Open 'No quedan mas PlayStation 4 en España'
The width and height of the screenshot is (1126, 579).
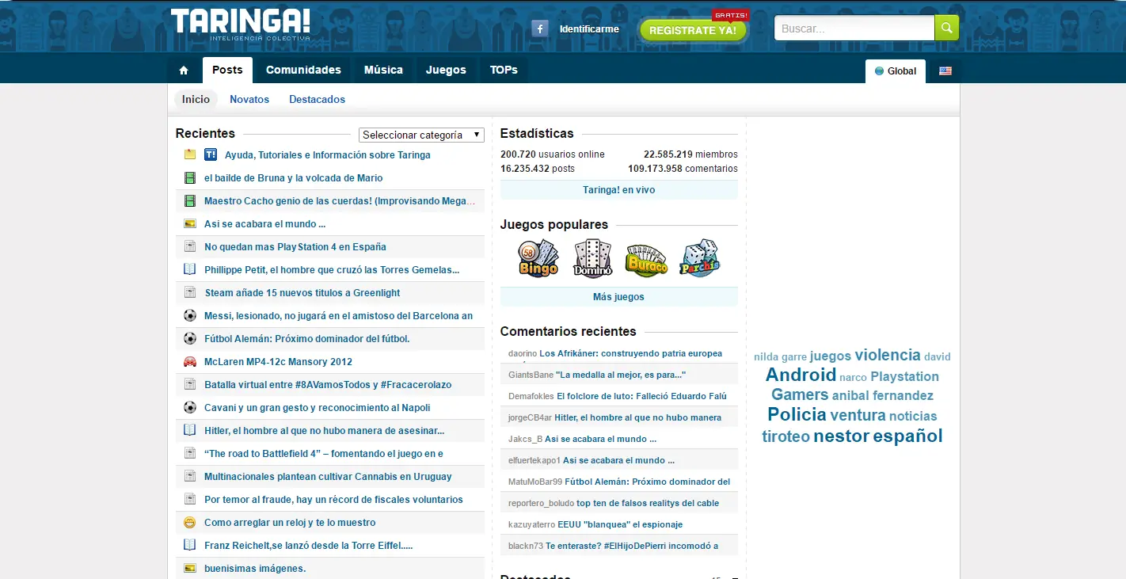pos(295,247)
